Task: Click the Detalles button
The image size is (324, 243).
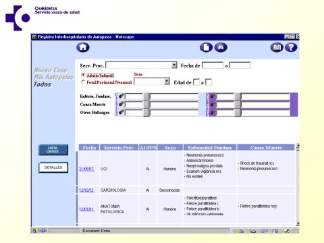Action: (x=53, y=167)
